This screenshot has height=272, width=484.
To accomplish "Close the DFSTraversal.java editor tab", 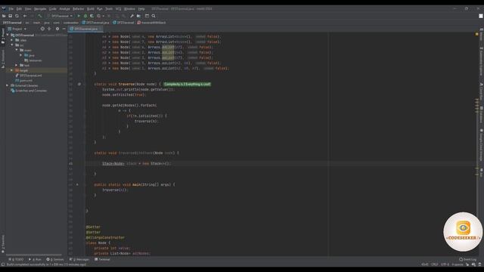I will pos(101,29).
